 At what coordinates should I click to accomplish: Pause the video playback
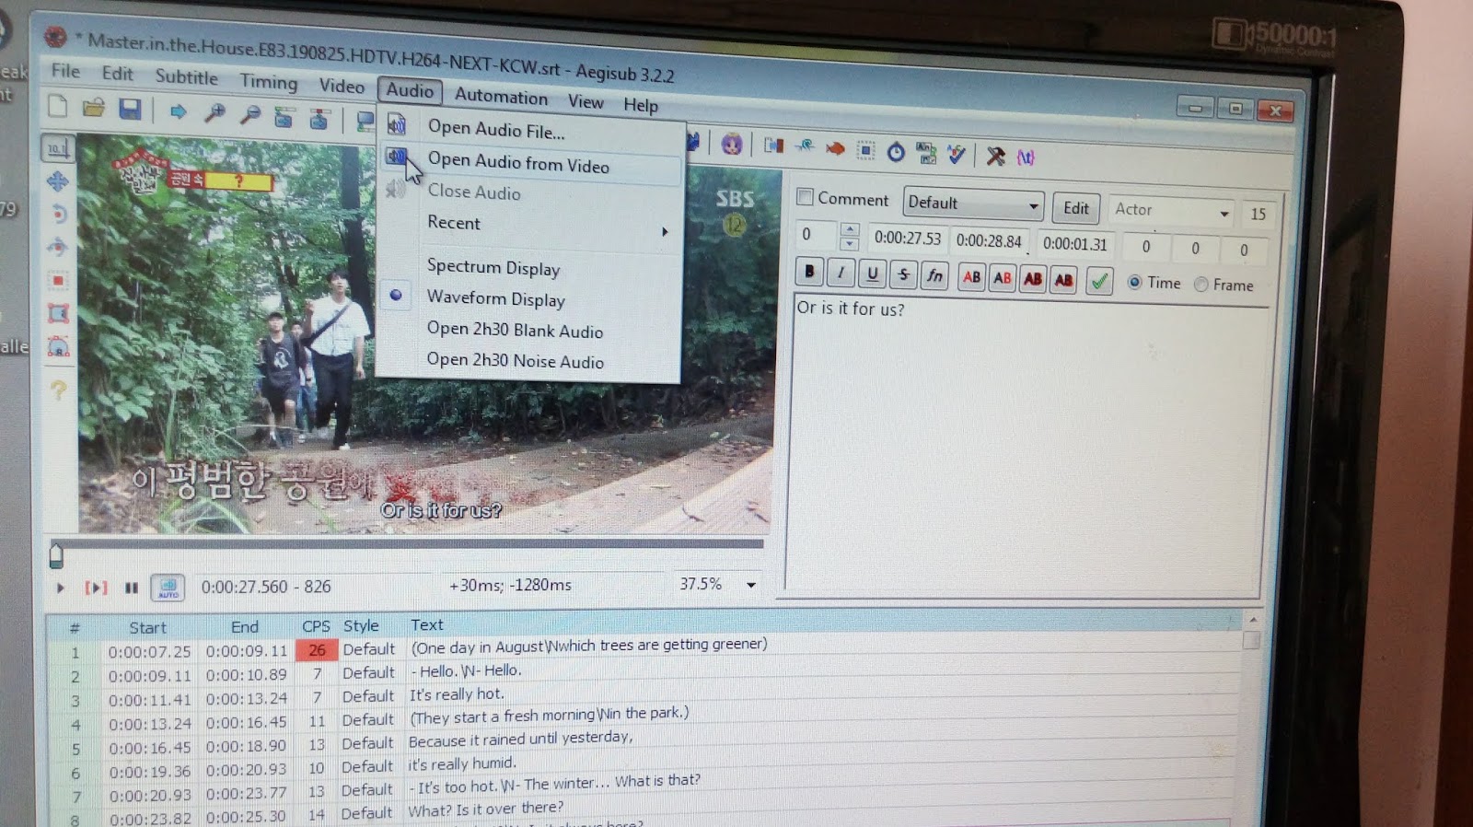coord(132,588)
